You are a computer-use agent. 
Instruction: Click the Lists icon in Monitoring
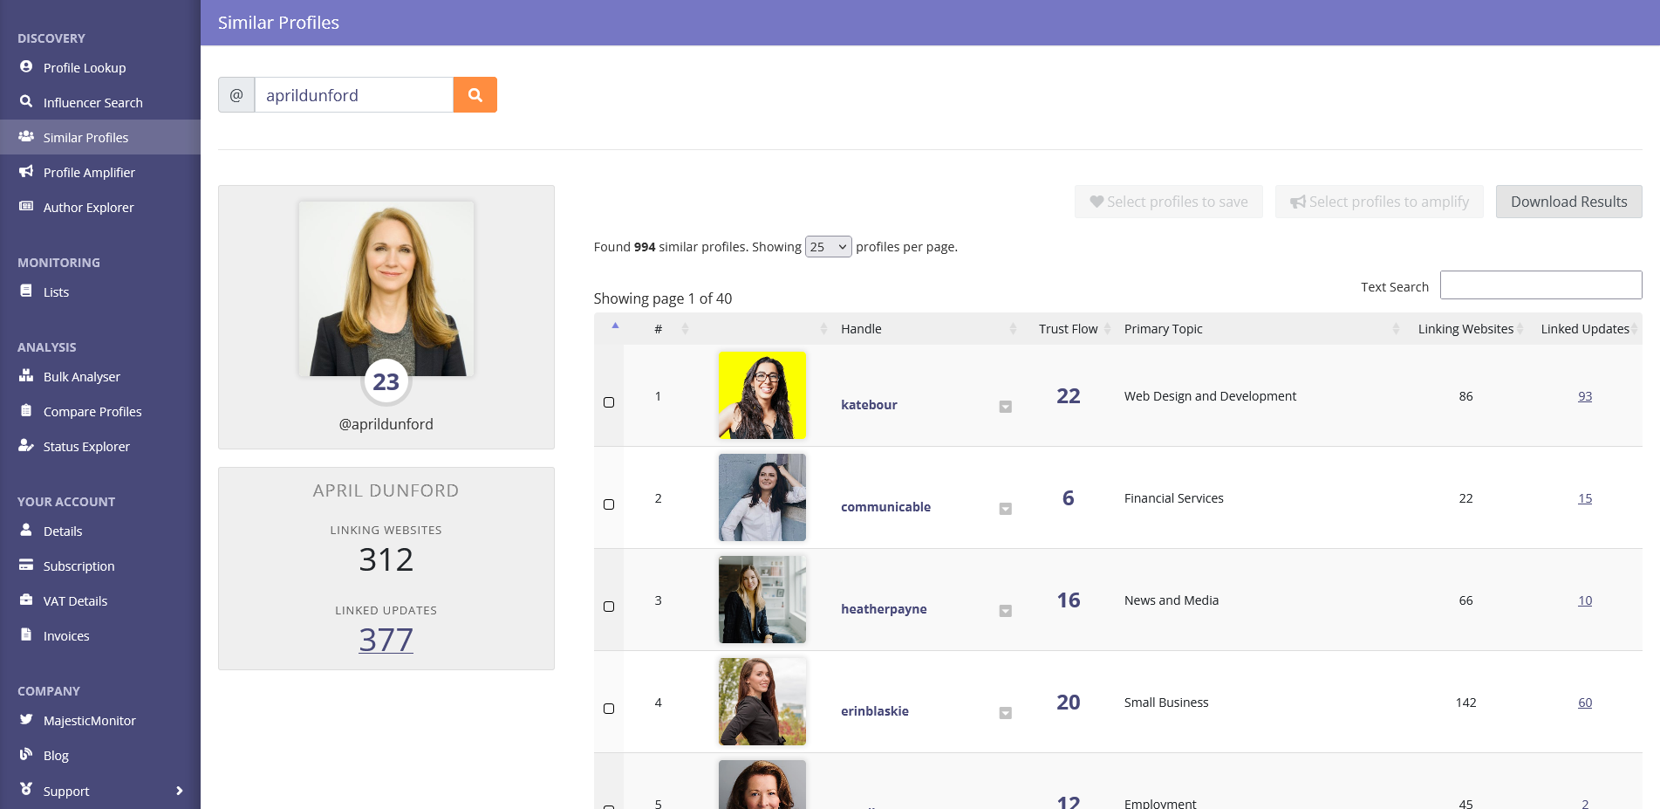[26, 291]
